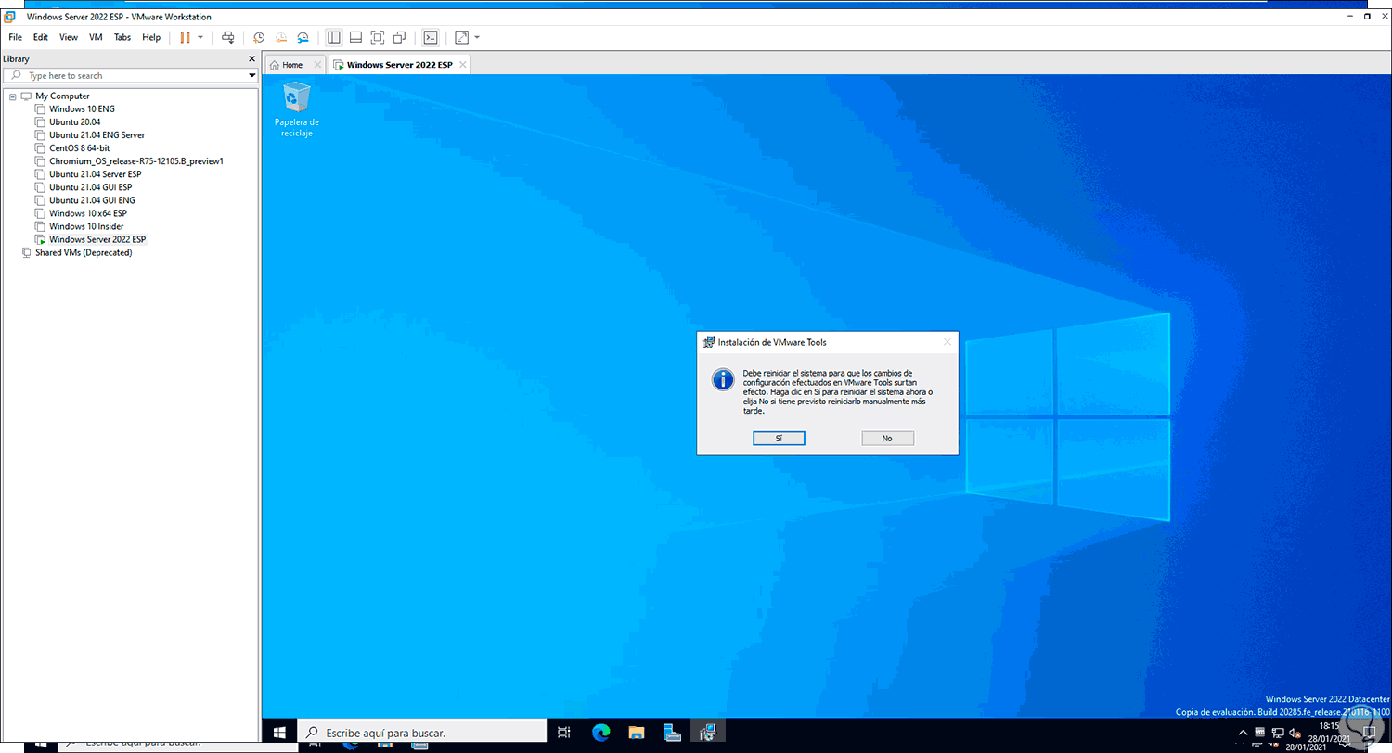Select Ubuntu 21.04 Server ESP in library

tap(95, 174)
